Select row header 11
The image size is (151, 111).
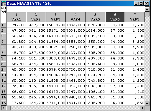point(4,81)
